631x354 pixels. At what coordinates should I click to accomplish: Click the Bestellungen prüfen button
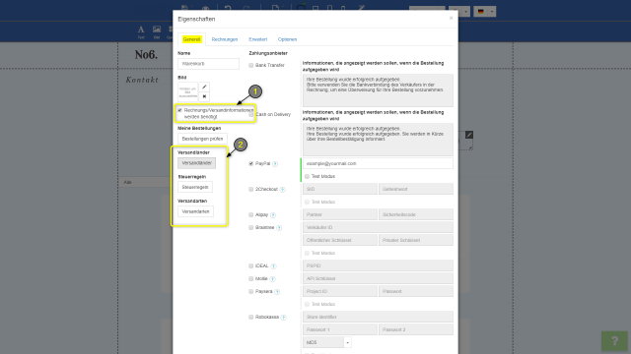point(202,139)
